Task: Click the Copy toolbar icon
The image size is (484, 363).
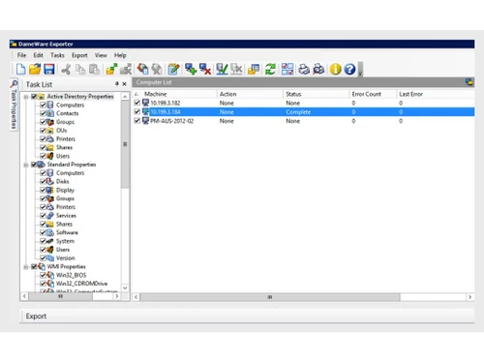Action: 80,69
